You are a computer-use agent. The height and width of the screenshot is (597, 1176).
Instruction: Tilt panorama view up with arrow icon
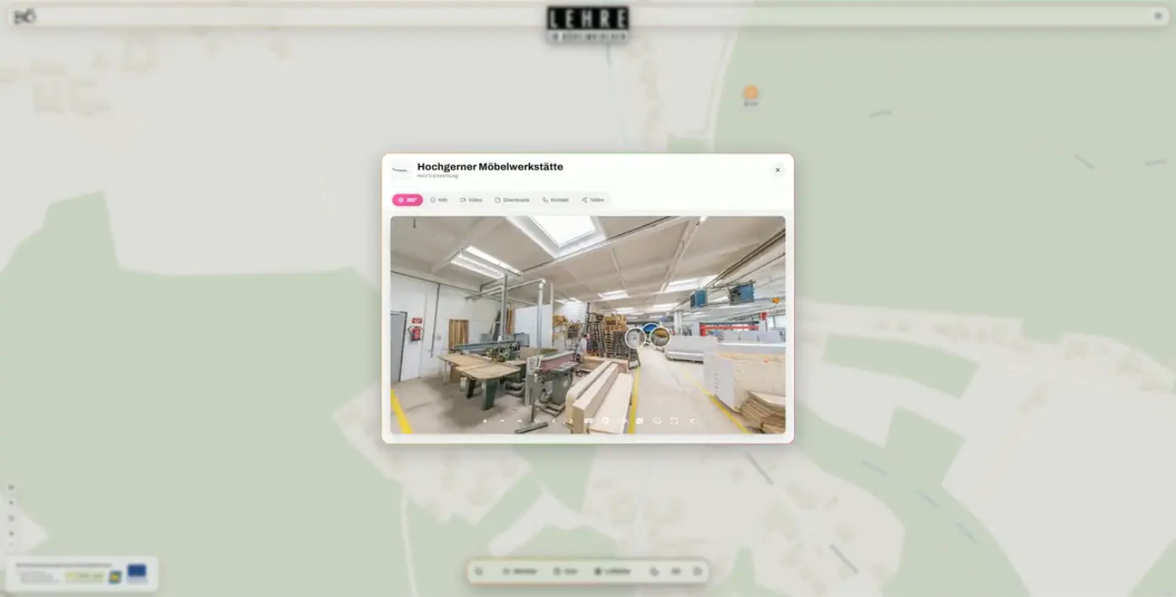[x=519, y=421]
